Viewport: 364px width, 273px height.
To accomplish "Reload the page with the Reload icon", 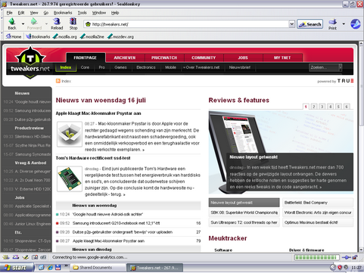I will coord(57,22).
